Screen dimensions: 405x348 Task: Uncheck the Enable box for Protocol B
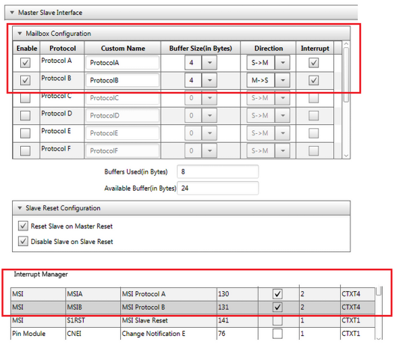click(26, 80)
